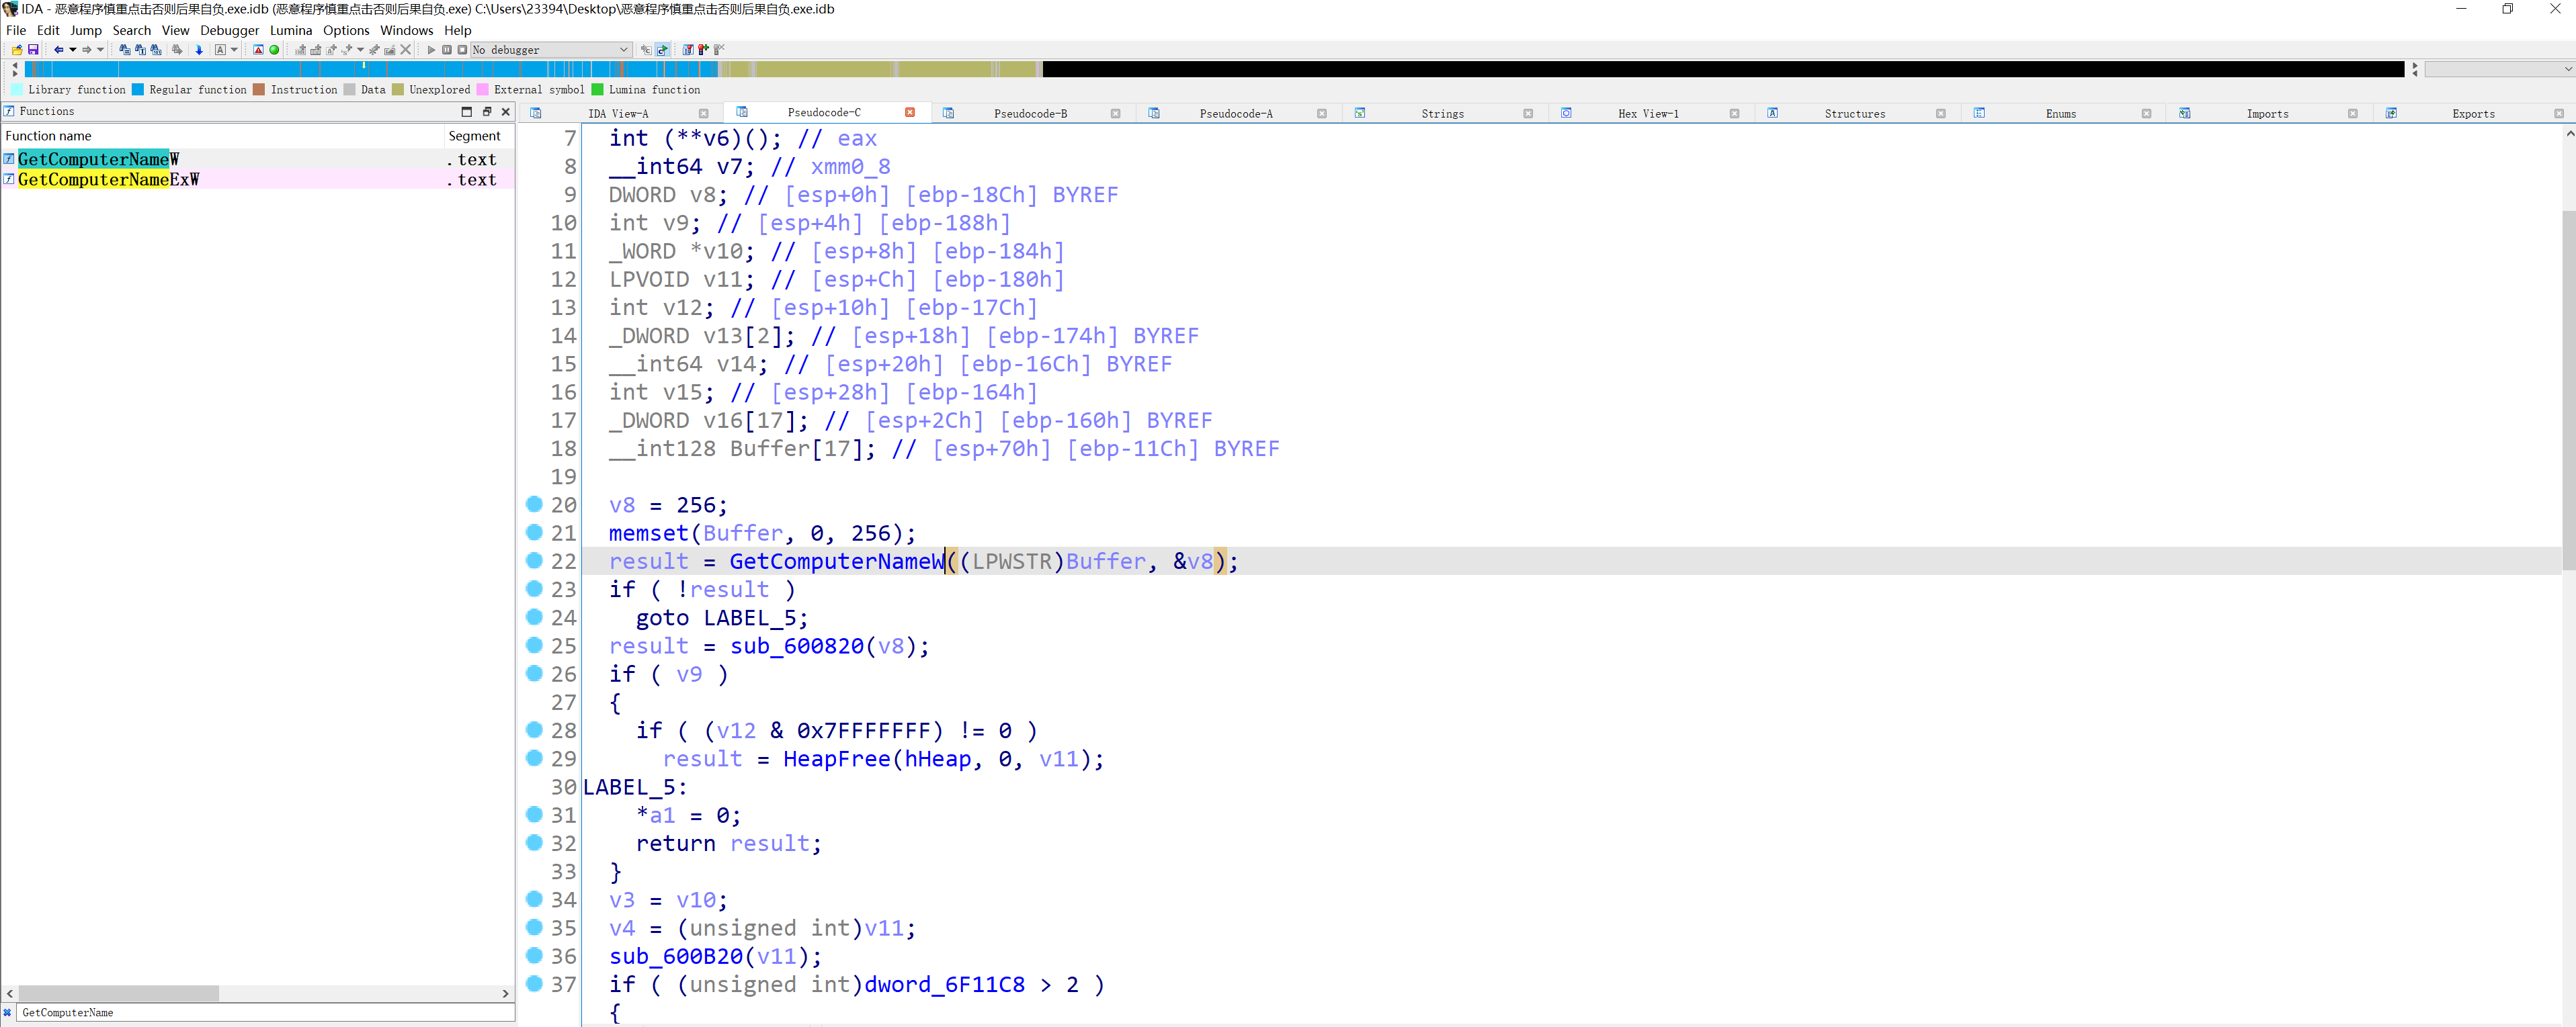The height and width of the screenshot is (1027, 2576).
Task: Click the red warning triangle icon
Action: (x=258, y=50)
